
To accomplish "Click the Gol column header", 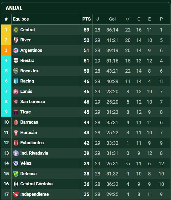I will [x=112, y=19].
